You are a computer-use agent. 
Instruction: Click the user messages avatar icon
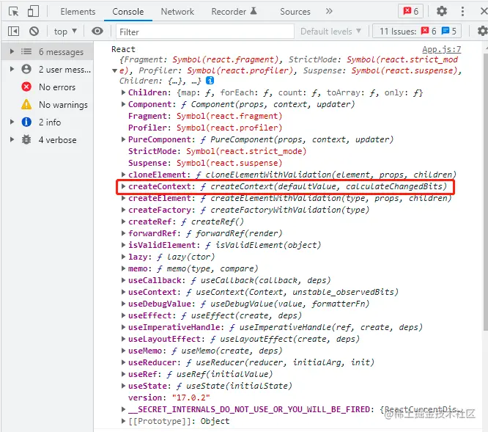tap(26, 69)
